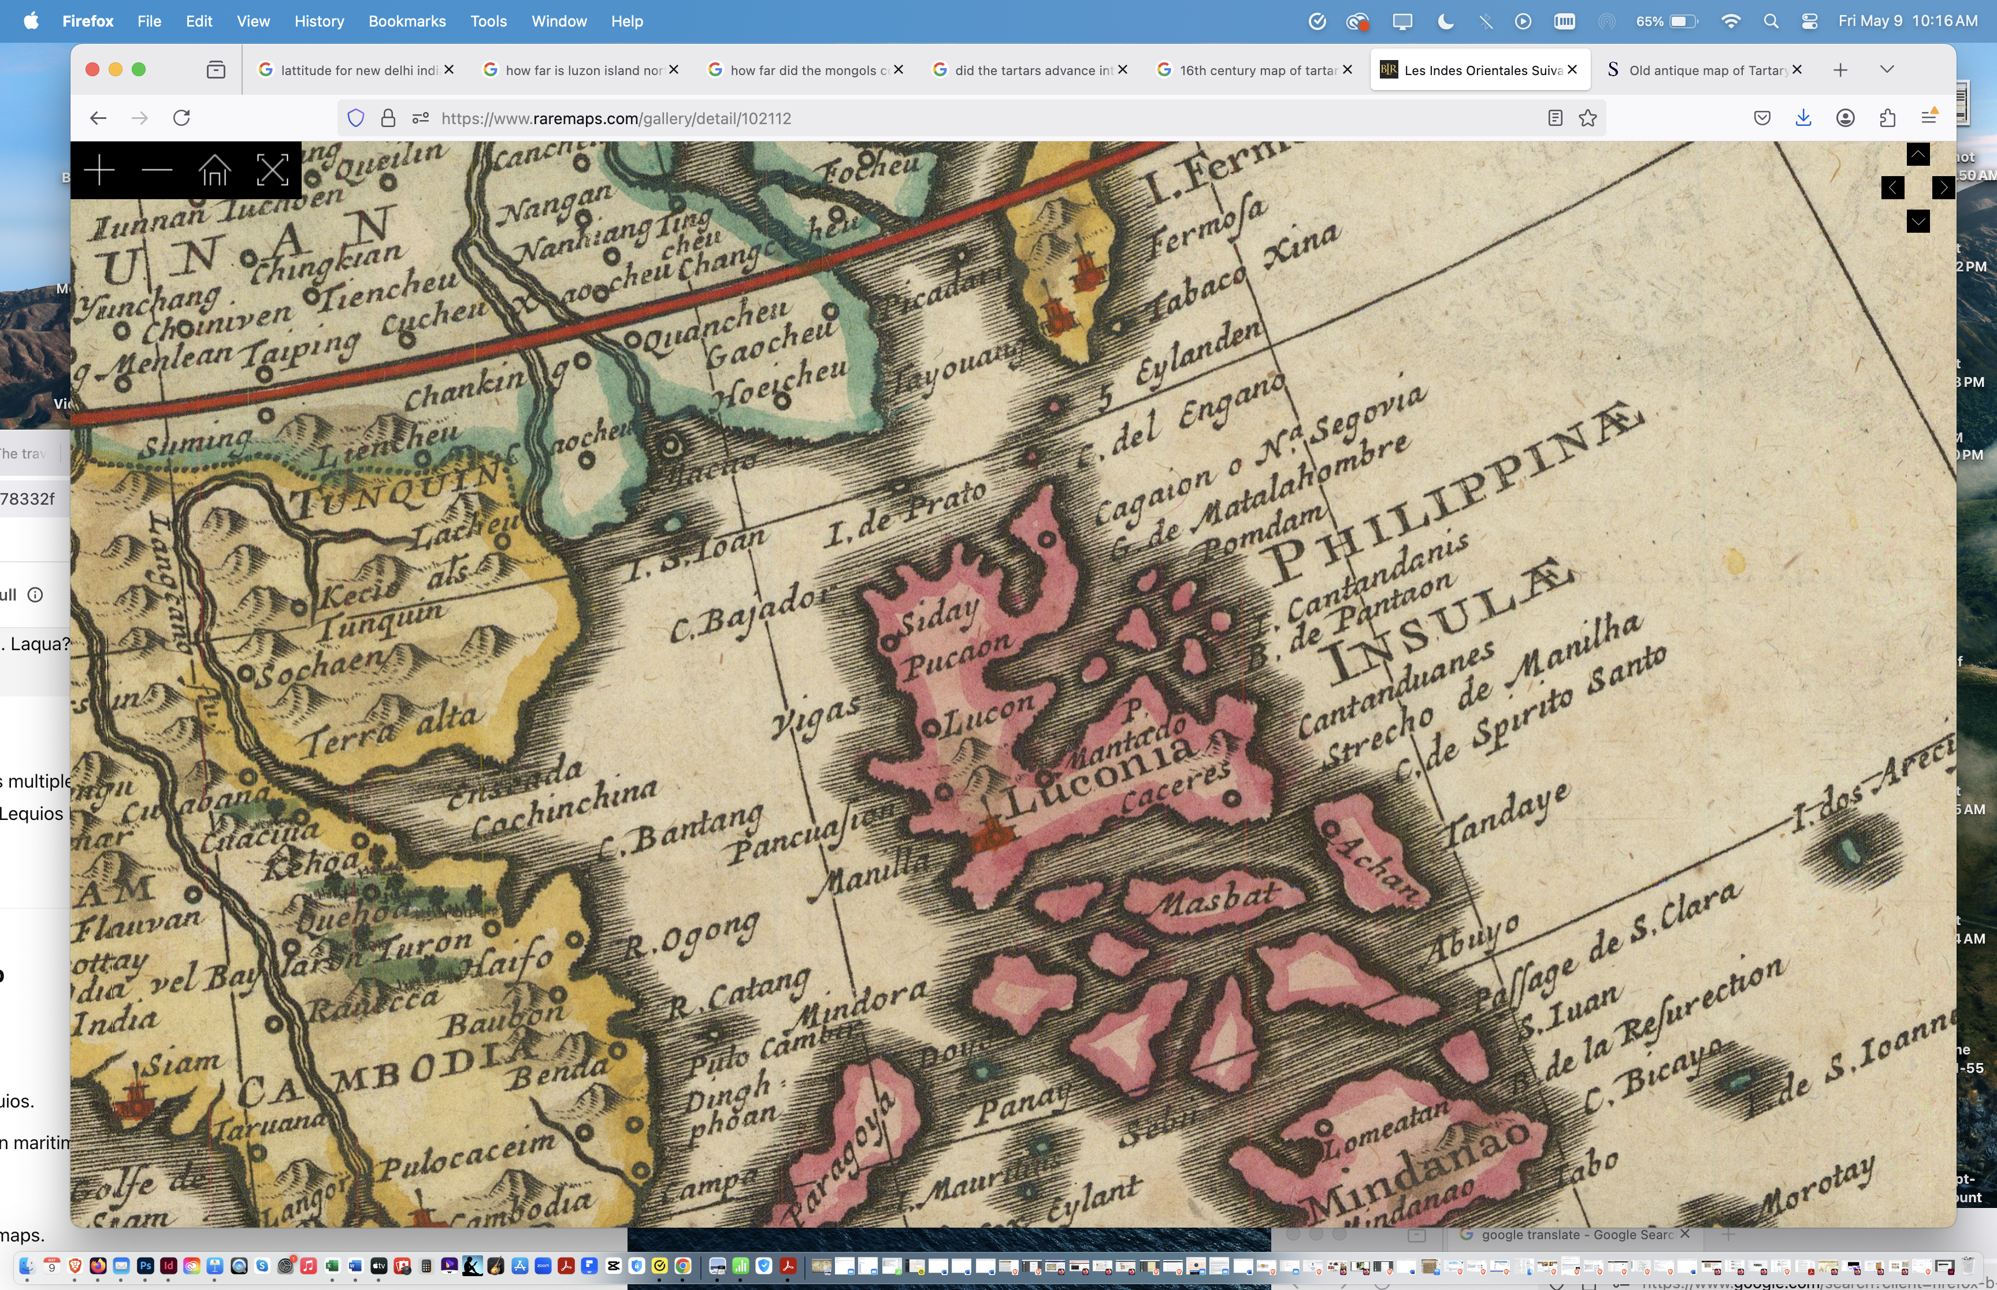Zoom in on the map viewer

[99, 171]
